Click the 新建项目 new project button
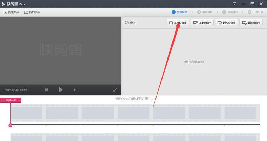This screenshot has width=267, height=141. point(12,12)
